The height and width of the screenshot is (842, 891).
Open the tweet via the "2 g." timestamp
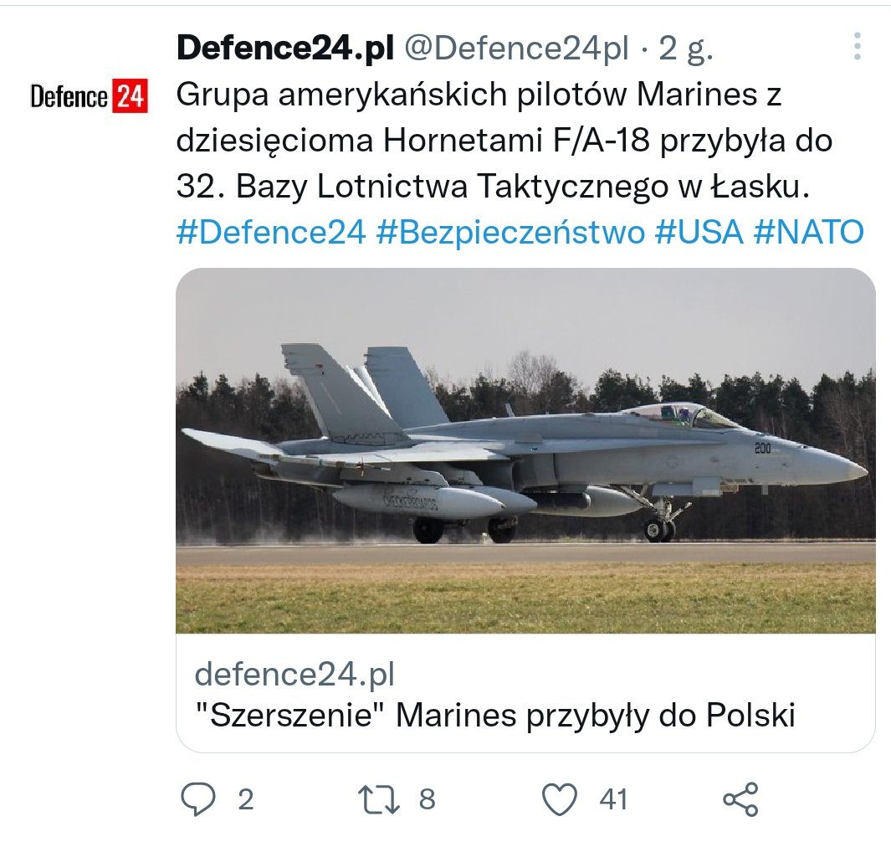click(x=686, y=49)
